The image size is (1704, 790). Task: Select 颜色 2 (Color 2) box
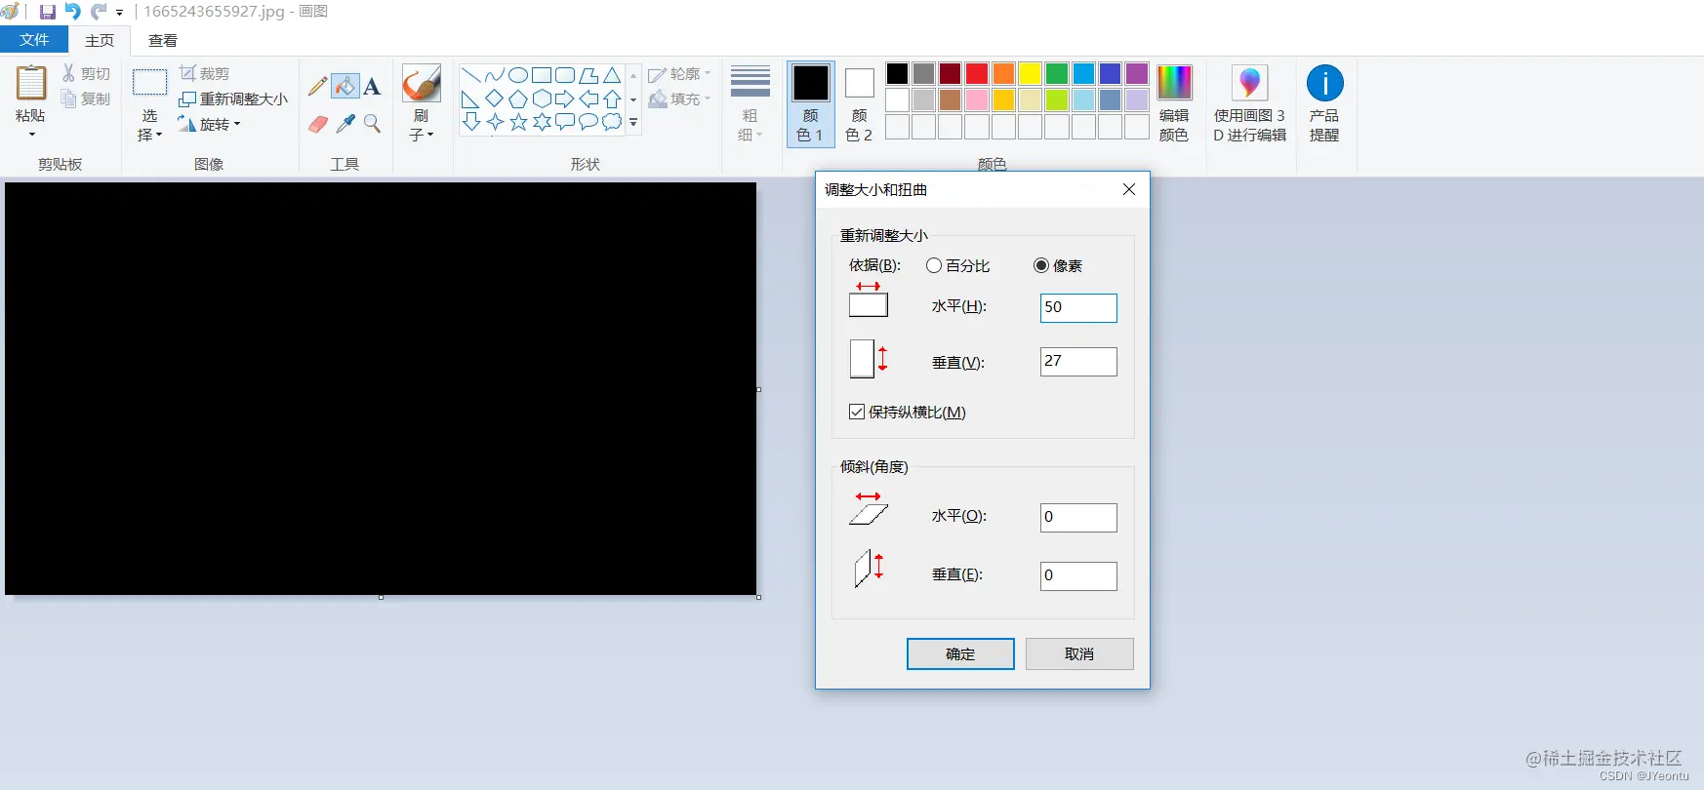[x=859, y=103]
